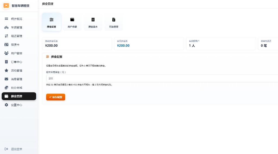Viewport: 278px width, 154px height.
Task: Click the 待审核退还 0 笔 value
Action: [264, 45]
